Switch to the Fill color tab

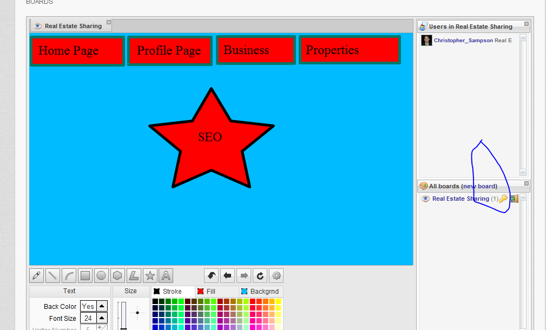point(216,292)
